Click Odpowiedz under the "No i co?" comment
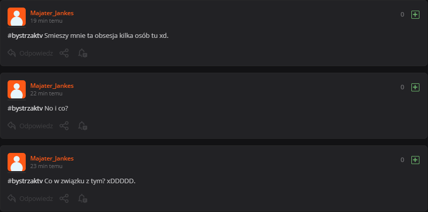Screen dimensions: 428x212 30,126
